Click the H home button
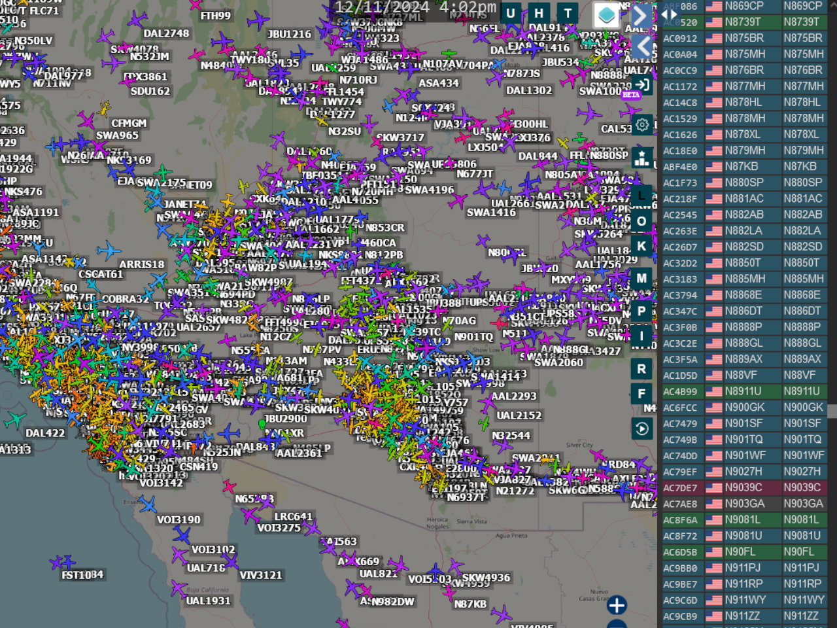837x628 pixels. pos(539,13)
